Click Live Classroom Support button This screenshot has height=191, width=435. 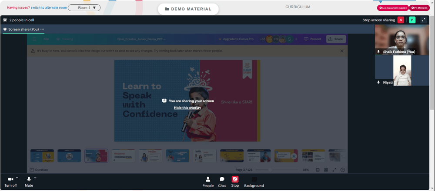click(392, 8)
